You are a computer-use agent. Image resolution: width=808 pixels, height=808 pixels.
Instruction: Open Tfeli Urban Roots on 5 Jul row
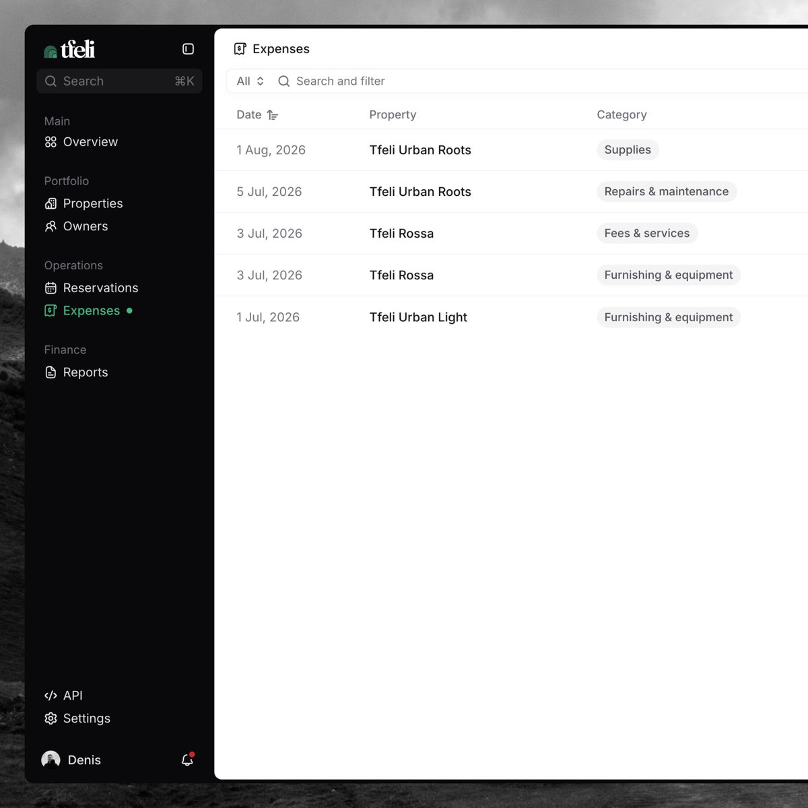point(420,192)
